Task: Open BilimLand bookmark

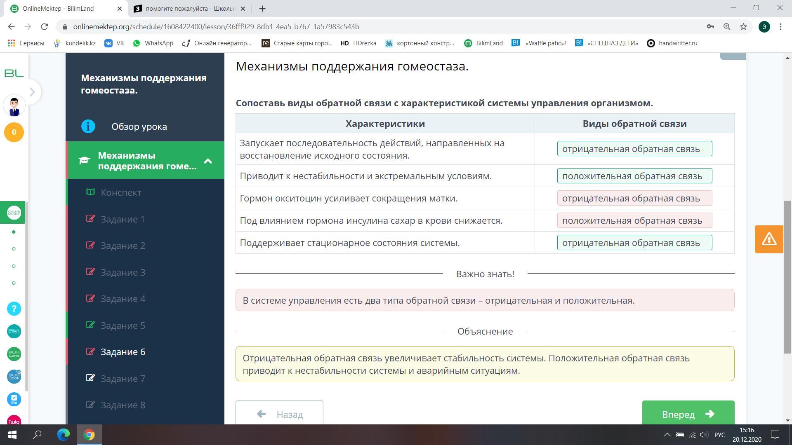Action: pos(483,43)
